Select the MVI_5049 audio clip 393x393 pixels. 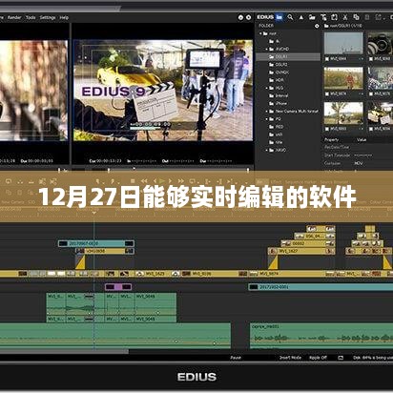tap(155, 307)
